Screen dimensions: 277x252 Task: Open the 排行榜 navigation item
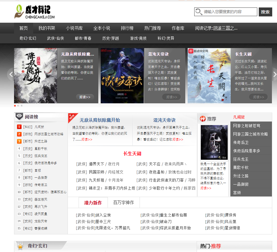pyautogui.click(x=127, y=28)
